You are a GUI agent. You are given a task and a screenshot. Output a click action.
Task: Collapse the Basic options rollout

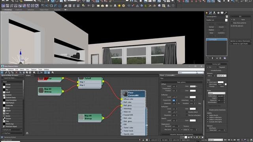pos(181,82)
